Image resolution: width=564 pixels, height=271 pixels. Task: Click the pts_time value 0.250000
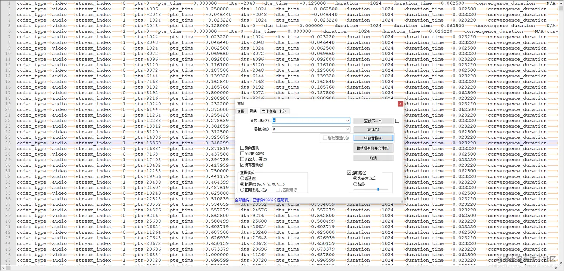pos(217,9)
